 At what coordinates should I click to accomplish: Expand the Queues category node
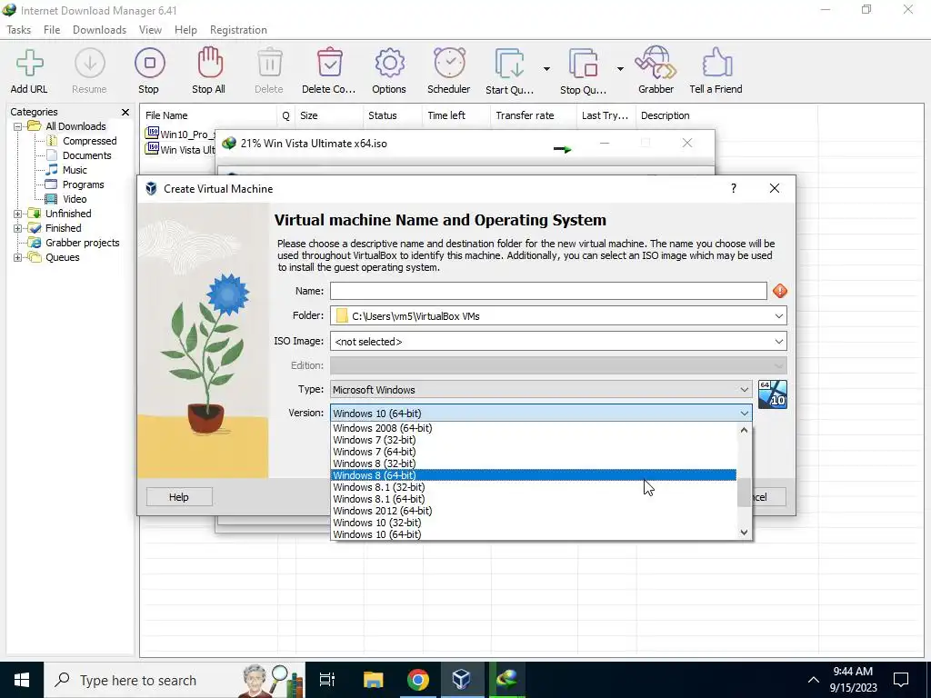pos(18,257)
